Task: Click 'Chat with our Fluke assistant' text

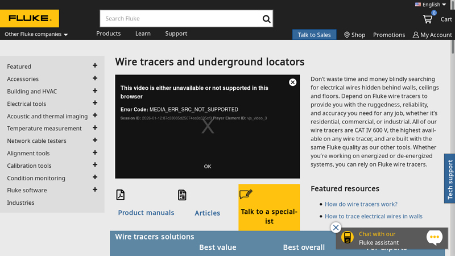Action: (379, 238)
